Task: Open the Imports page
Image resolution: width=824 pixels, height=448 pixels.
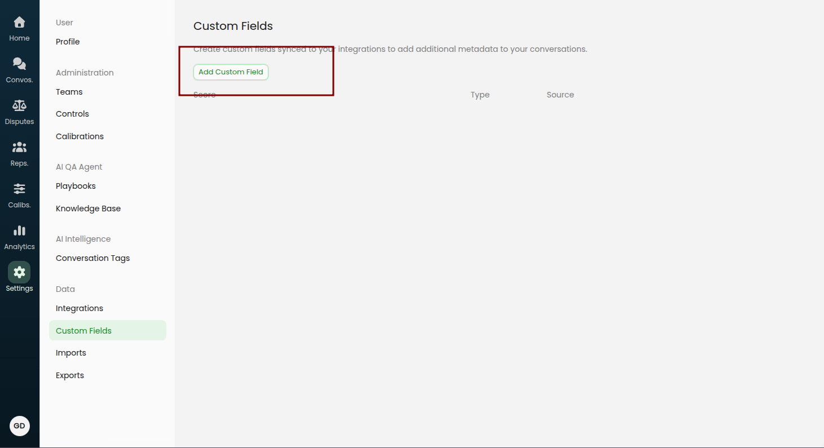Action: [71, 353]
